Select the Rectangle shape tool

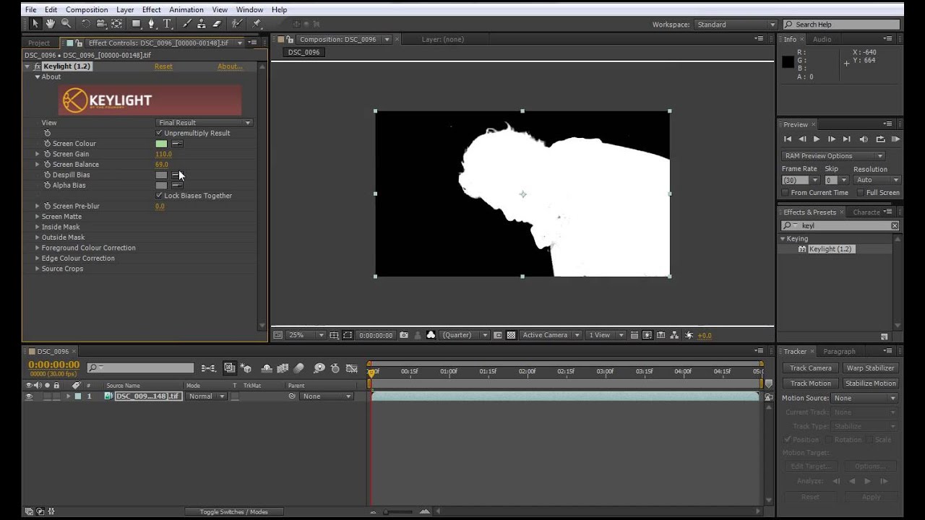pos(136,24)
